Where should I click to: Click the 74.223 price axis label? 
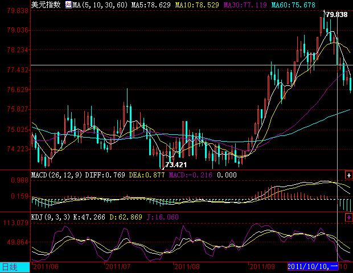click(18, 149)
